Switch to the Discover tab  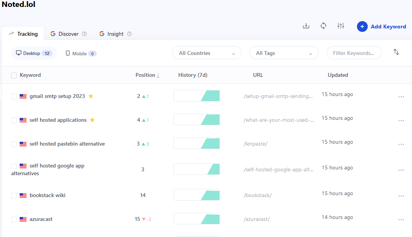(x=68, y=34)
